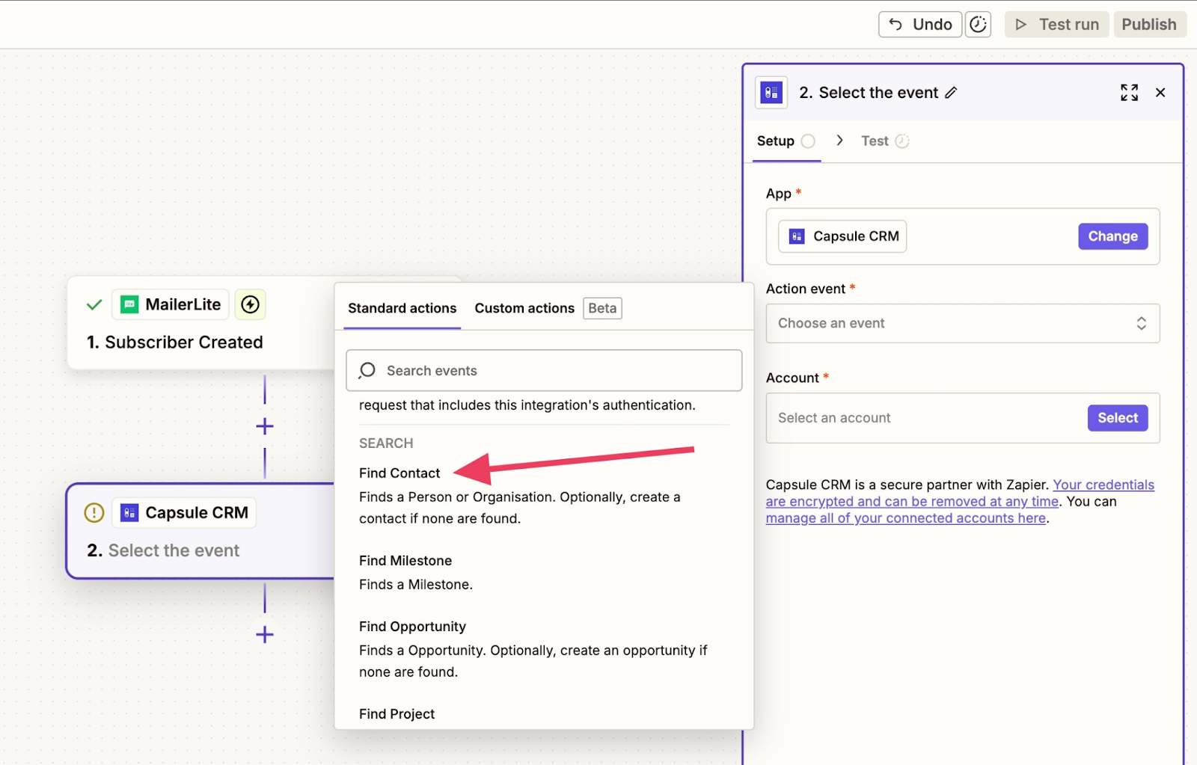This screenshot has width=1197, height=765.
Task: Close the step editor panel
Action: pyautogui.click(x=1160, y=93)
